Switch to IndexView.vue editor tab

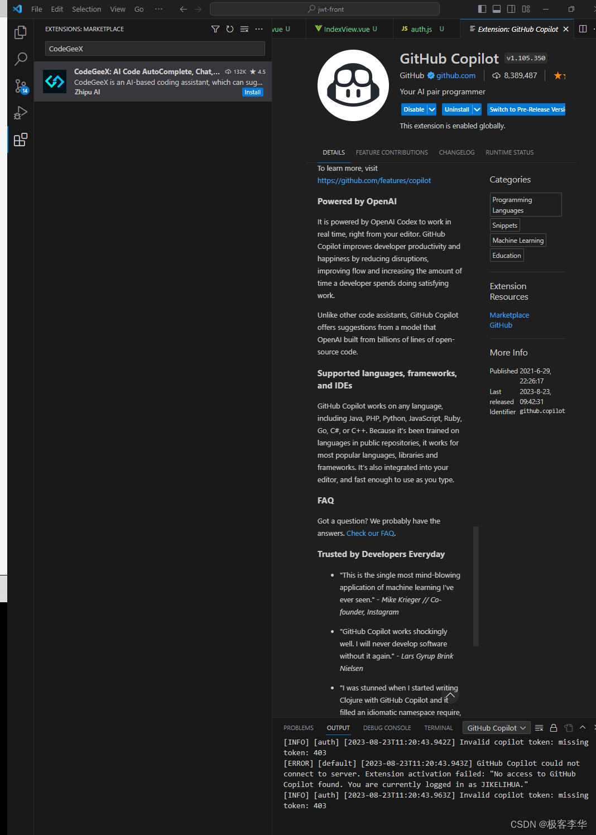(x=349, y=29)
